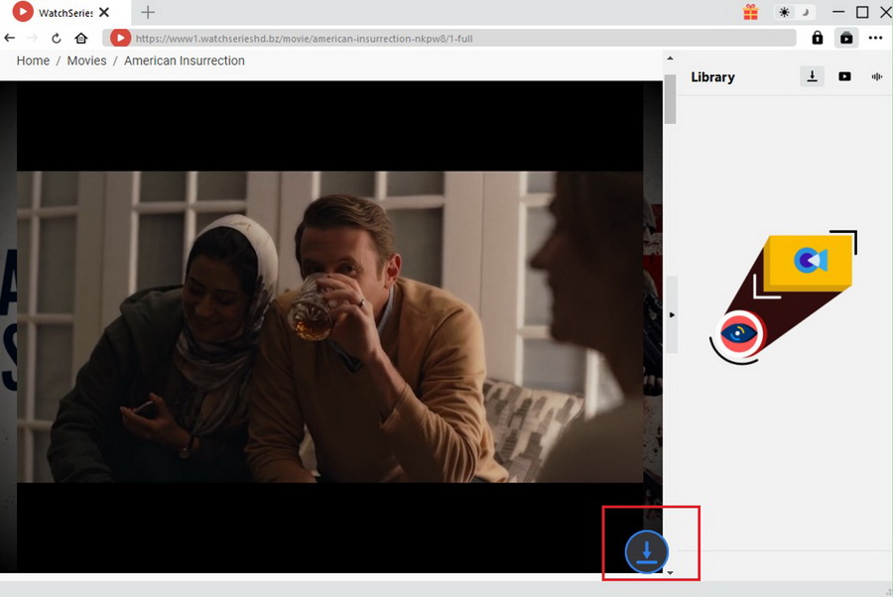
Task: Switch to the Library video tab
Action: pos(844,76)
